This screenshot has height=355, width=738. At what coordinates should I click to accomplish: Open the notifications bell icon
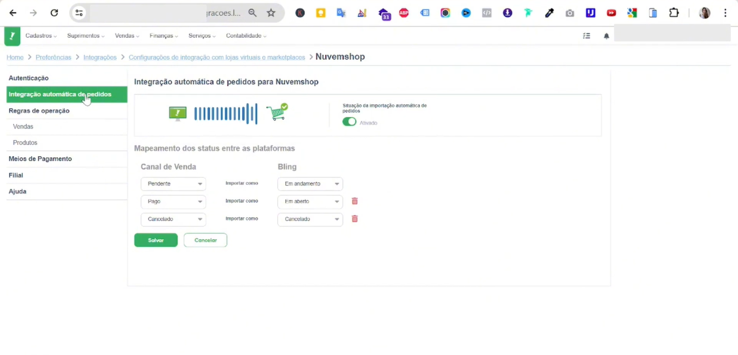tap(607, 36)
